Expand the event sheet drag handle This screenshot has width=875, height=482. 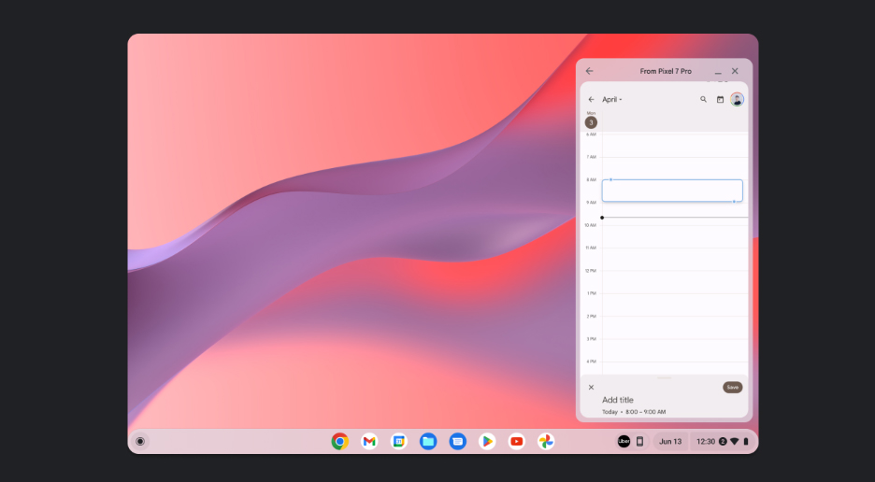[x=665, y=377]
